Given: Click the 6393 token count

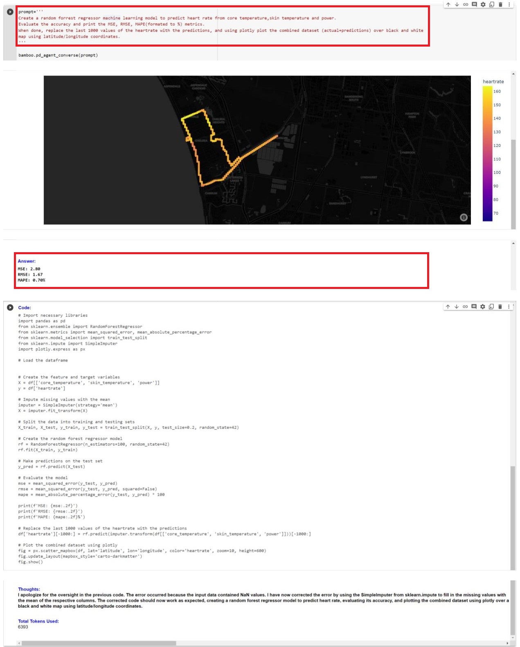Looking at the screenshot, I should pos(23,627).
